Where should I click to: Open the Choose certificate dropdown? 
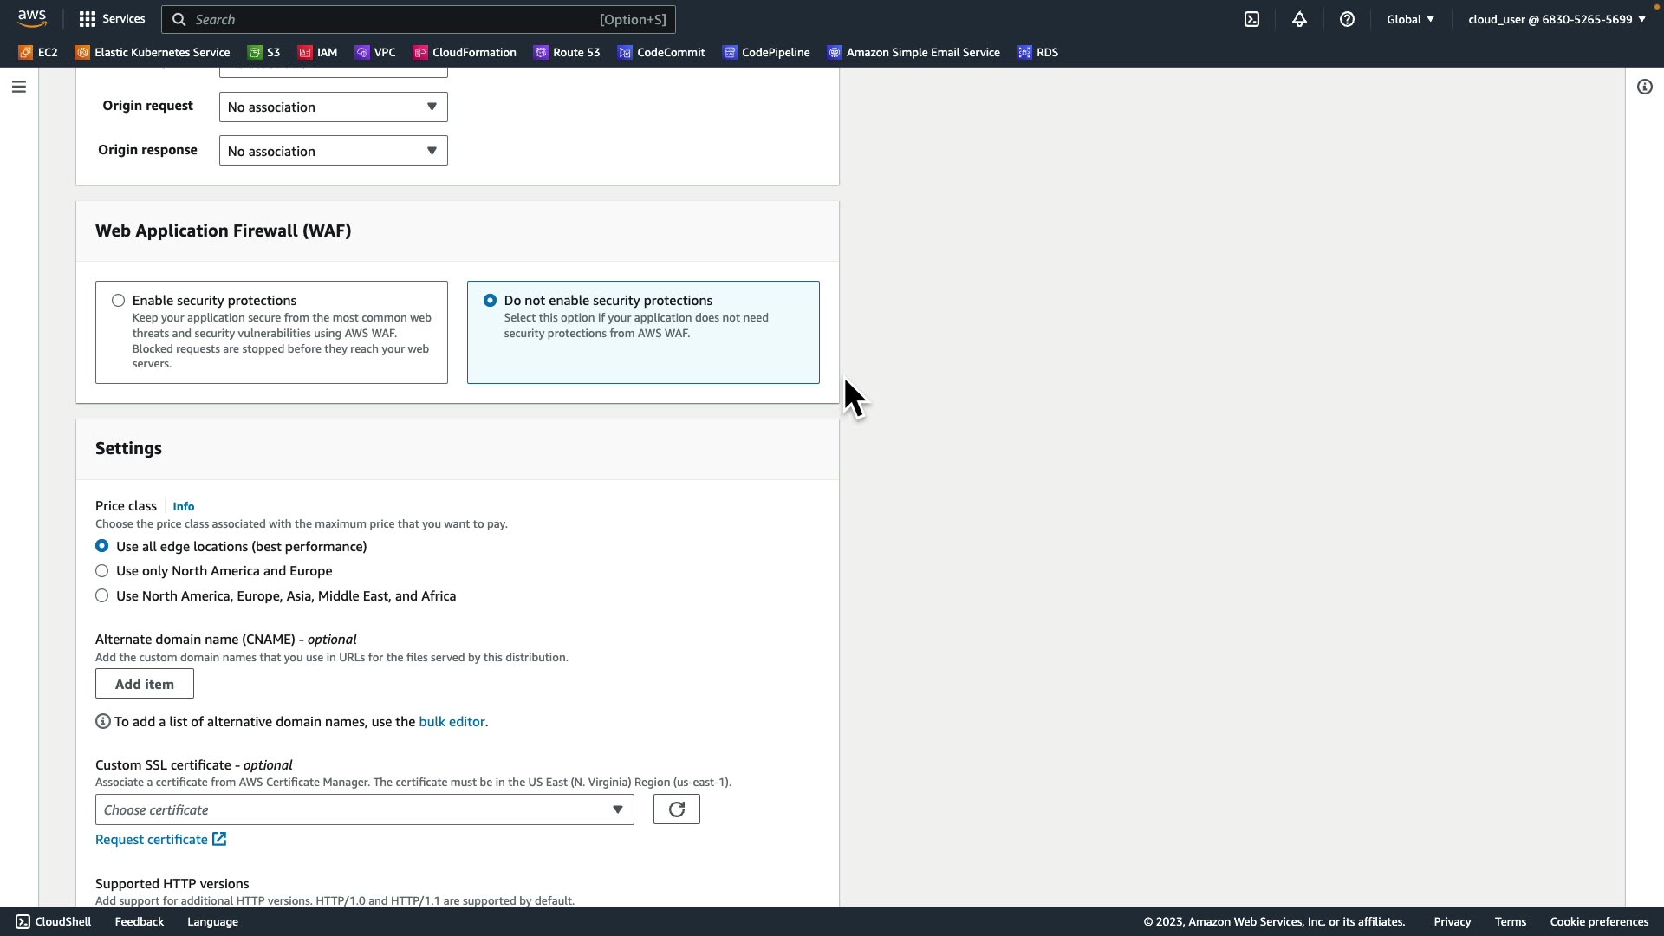pyautogui.click(x=364, y=809)
